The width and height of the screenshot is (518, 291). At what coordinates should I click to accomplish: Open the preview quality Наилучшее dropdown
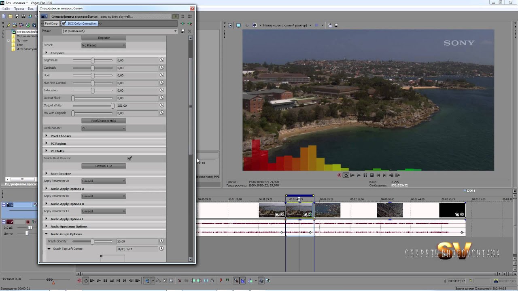tap(287, 25)
